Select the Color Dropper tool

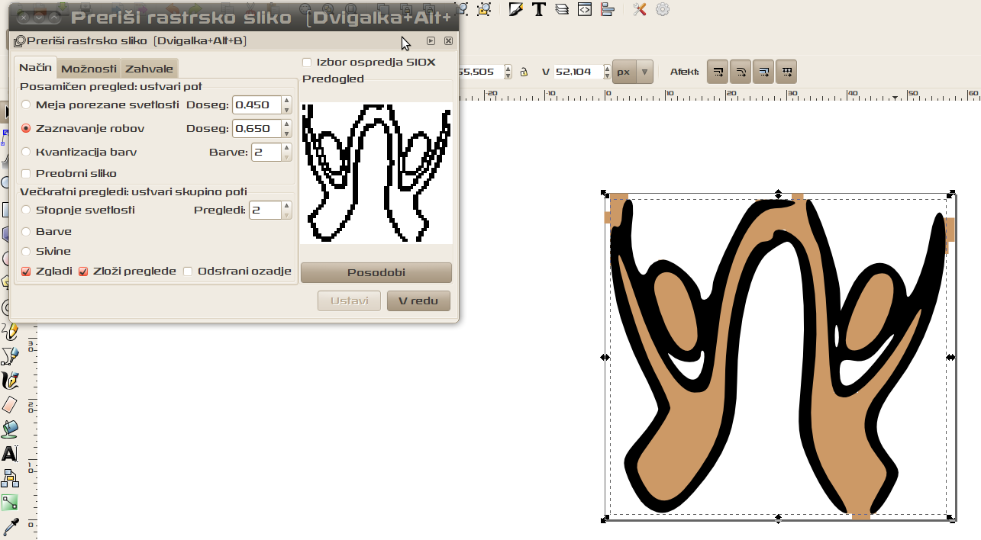[x=10, y=526]
